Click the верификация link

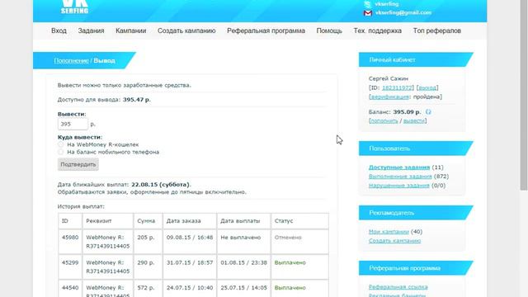tap(389, 97)
